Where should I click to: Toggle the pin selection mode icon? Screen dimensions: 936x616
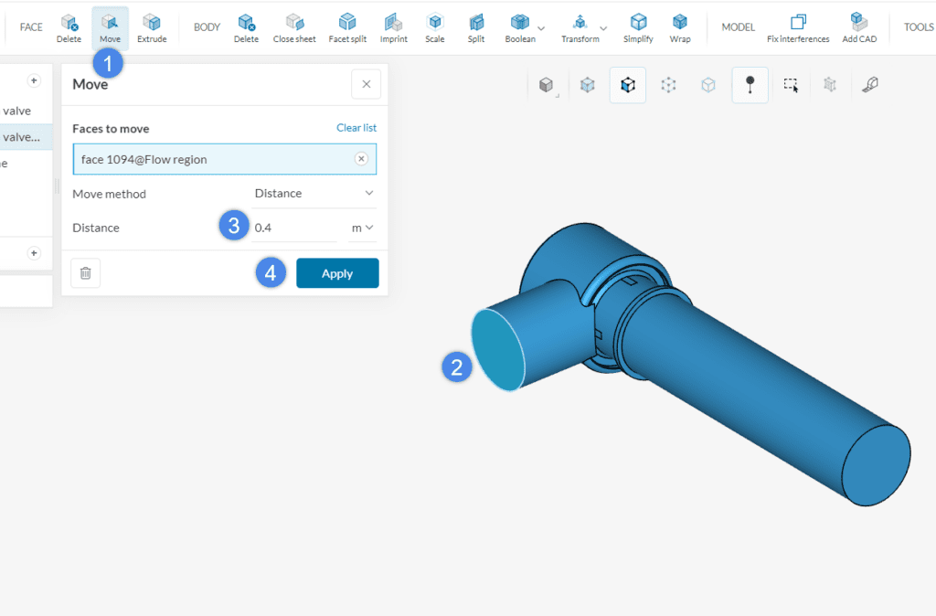click(x=750, y=84)
